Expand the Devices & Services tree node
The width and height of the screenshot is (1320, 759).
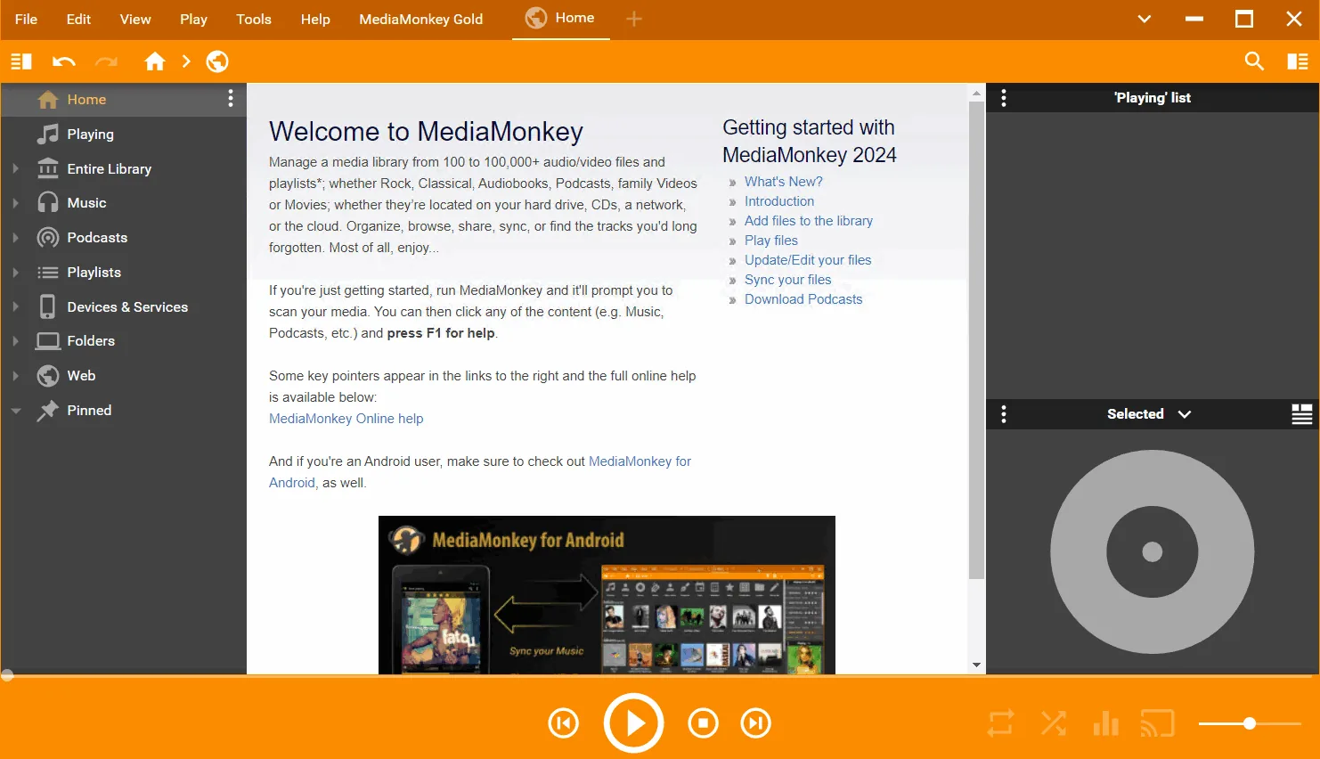[x=15, y=306]
